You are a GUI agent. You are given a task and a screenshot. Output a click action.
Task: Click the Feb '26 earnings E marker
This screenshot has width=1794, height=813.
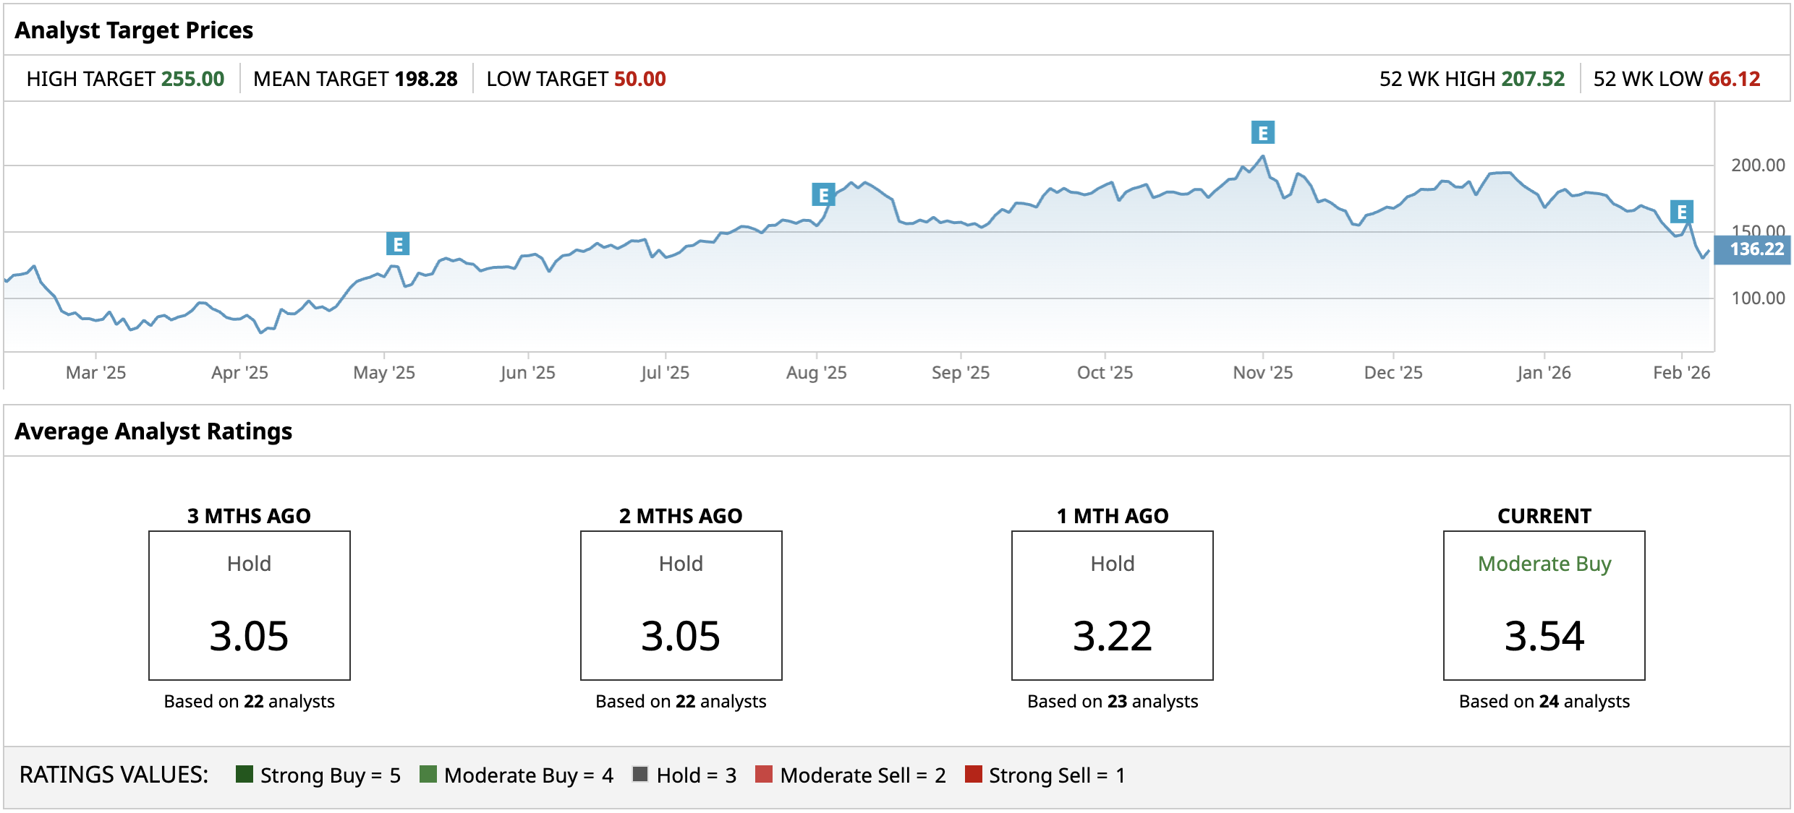coord(1682,212)
